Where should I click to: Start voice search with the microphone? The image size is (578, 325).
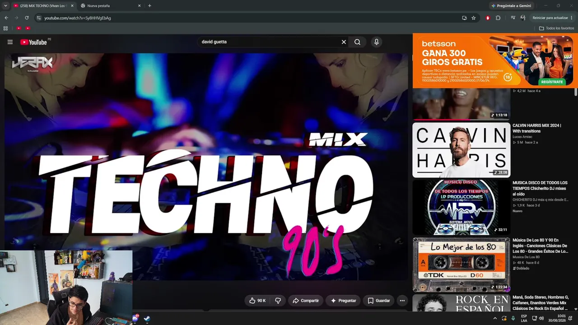[376, 42]
